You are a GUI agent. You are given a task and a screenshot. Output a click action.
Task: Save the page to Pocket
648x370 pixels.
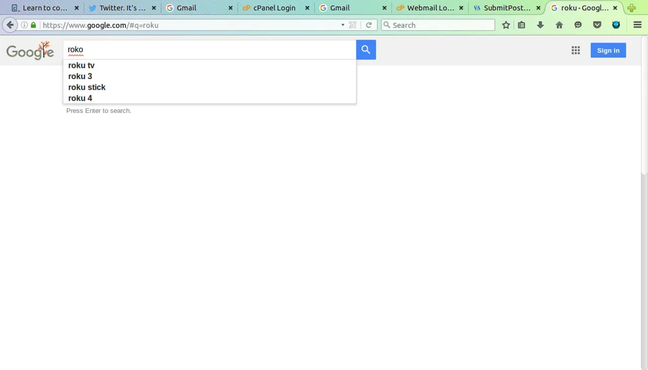click(x=597, y=25)
